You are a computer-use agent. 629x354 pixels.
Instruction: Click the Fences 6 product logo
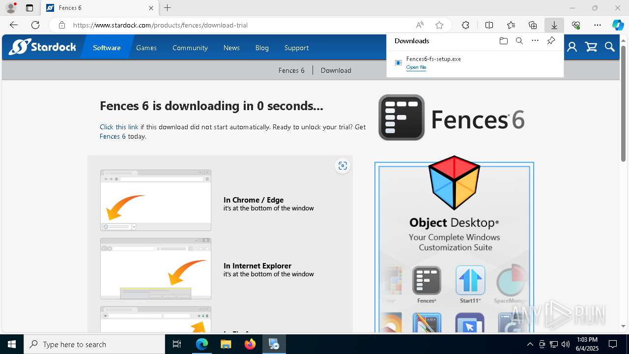click(452, 118)
